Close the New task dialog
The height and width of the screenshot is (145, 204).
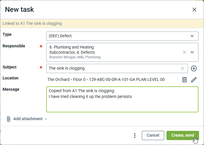tap(194, 10)
